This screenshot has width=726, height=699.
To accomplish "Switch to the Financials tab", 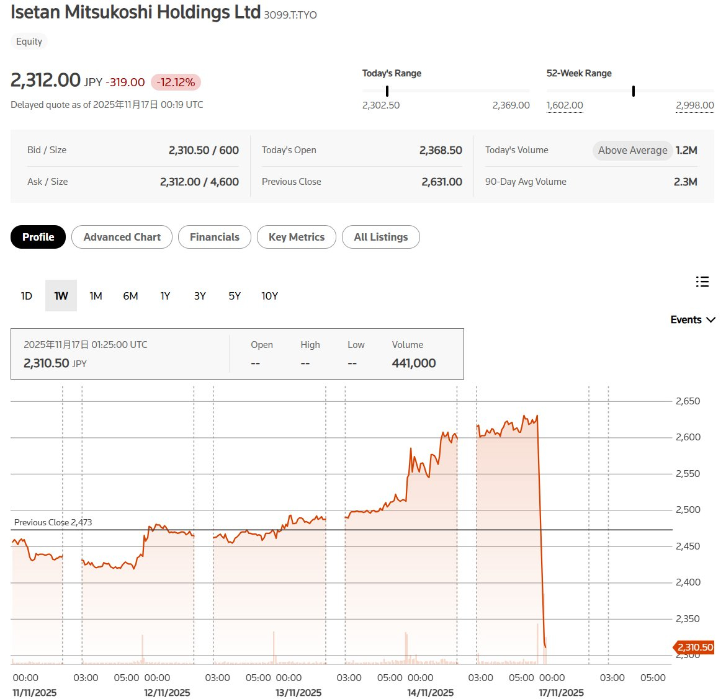I will coord(214,237).
